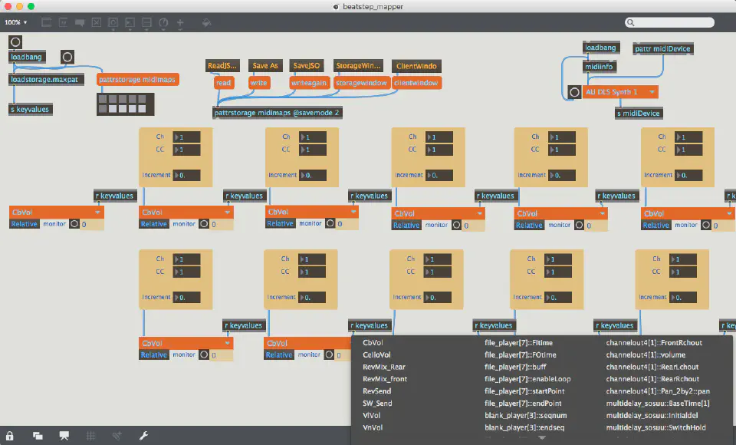Open the top-row third CbVol menu

point(312,212)
